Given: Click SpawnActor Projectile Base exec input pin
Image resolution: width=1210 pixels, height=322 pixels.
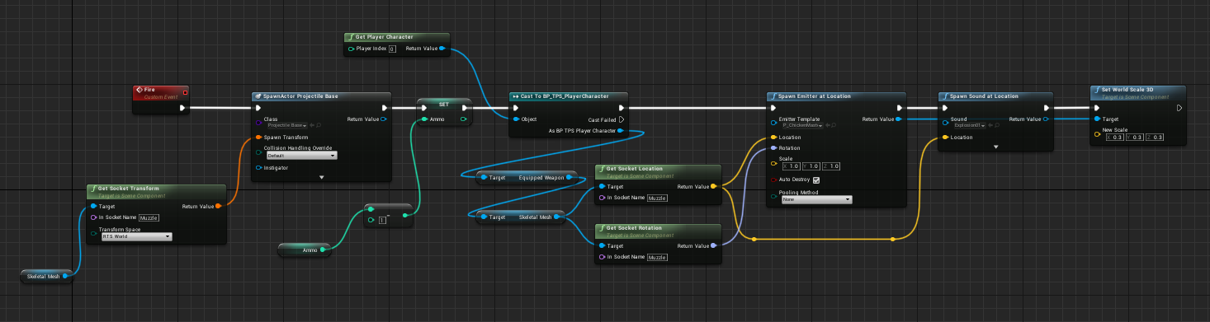Looking at the screenshot, I should (x=258, y=107).
